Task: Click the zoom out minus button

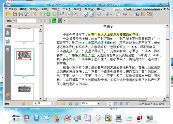Action: point(99,14)
